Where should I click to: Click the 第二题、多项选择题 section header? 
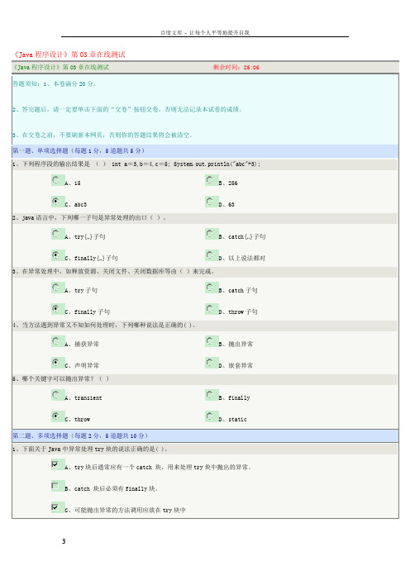coord(80,435)
